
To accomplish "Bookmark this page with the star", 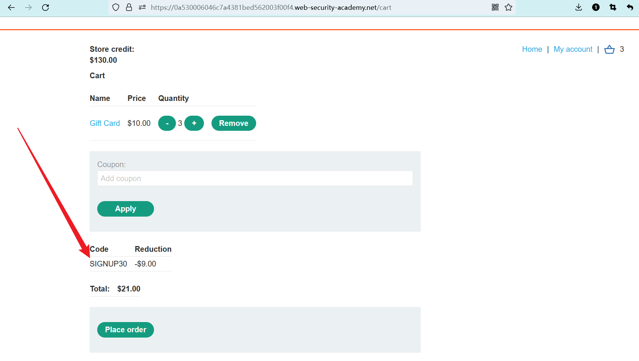I will [x=508, y=7].
